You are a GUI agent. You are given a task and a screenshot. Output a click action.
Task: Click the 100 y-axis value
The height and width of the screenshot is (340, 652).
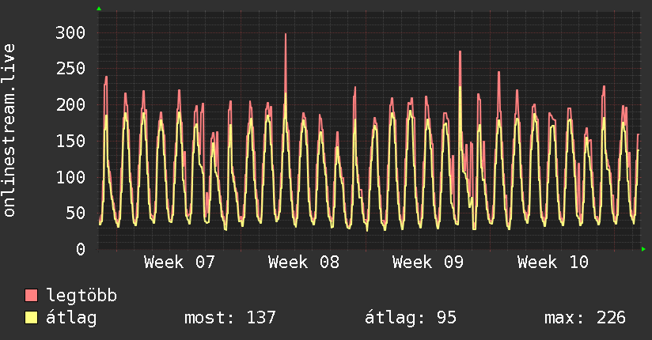pos(70,177)
